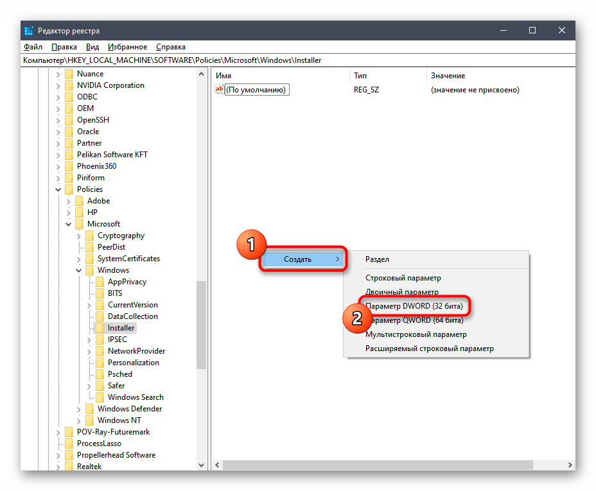Click the PeerDist folder icon
The image size is (596, 491).
[90, 247]
